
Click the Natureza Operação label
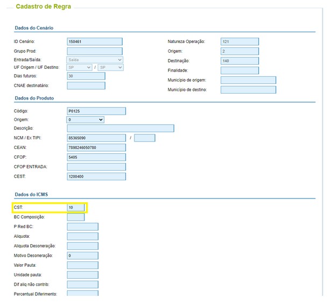pos(186,42)
